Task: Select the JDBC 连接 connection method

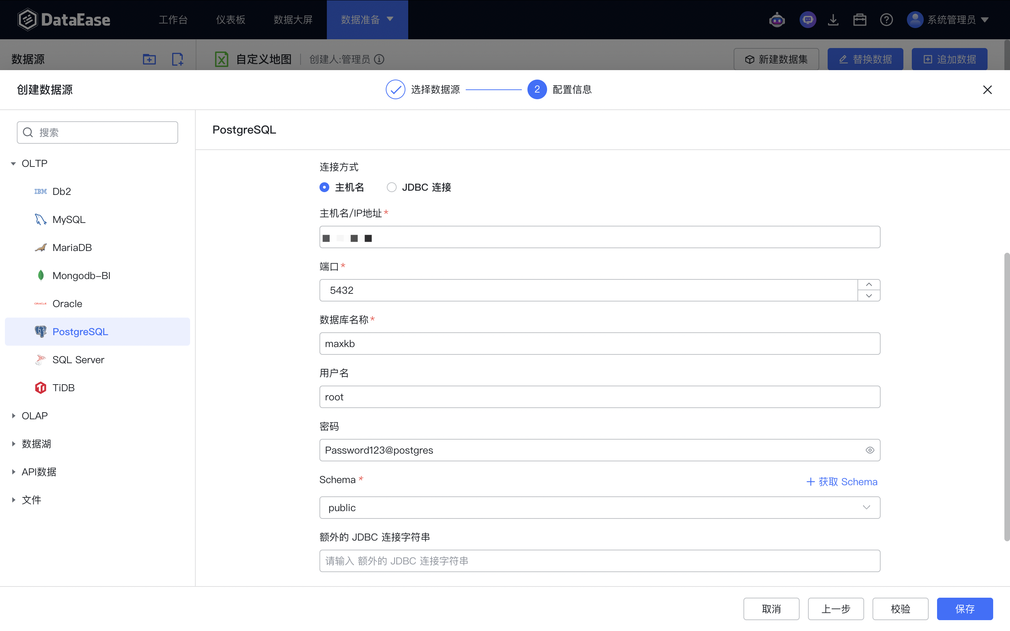Action: 391,187
